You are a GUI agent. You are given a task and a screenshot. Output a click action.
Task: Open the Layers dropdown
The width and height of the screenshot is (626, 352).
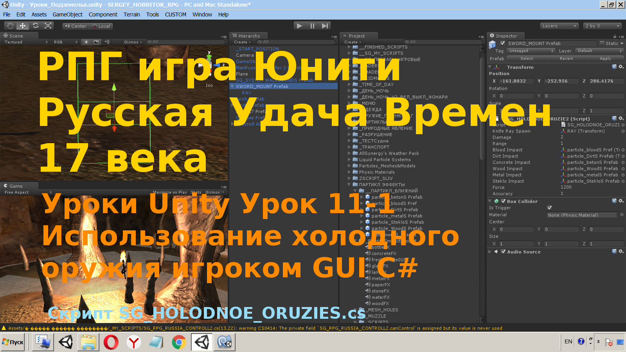[x=559, y=26]
